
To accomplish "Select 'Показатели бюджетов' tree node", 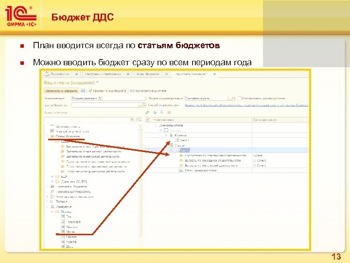I will tap(71, 187).
